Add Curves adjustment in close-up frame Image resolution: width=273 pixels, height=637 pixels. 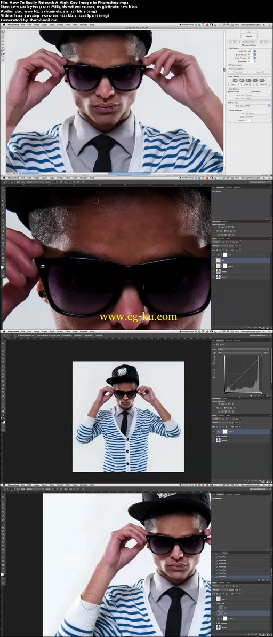[x=226, y=227]
